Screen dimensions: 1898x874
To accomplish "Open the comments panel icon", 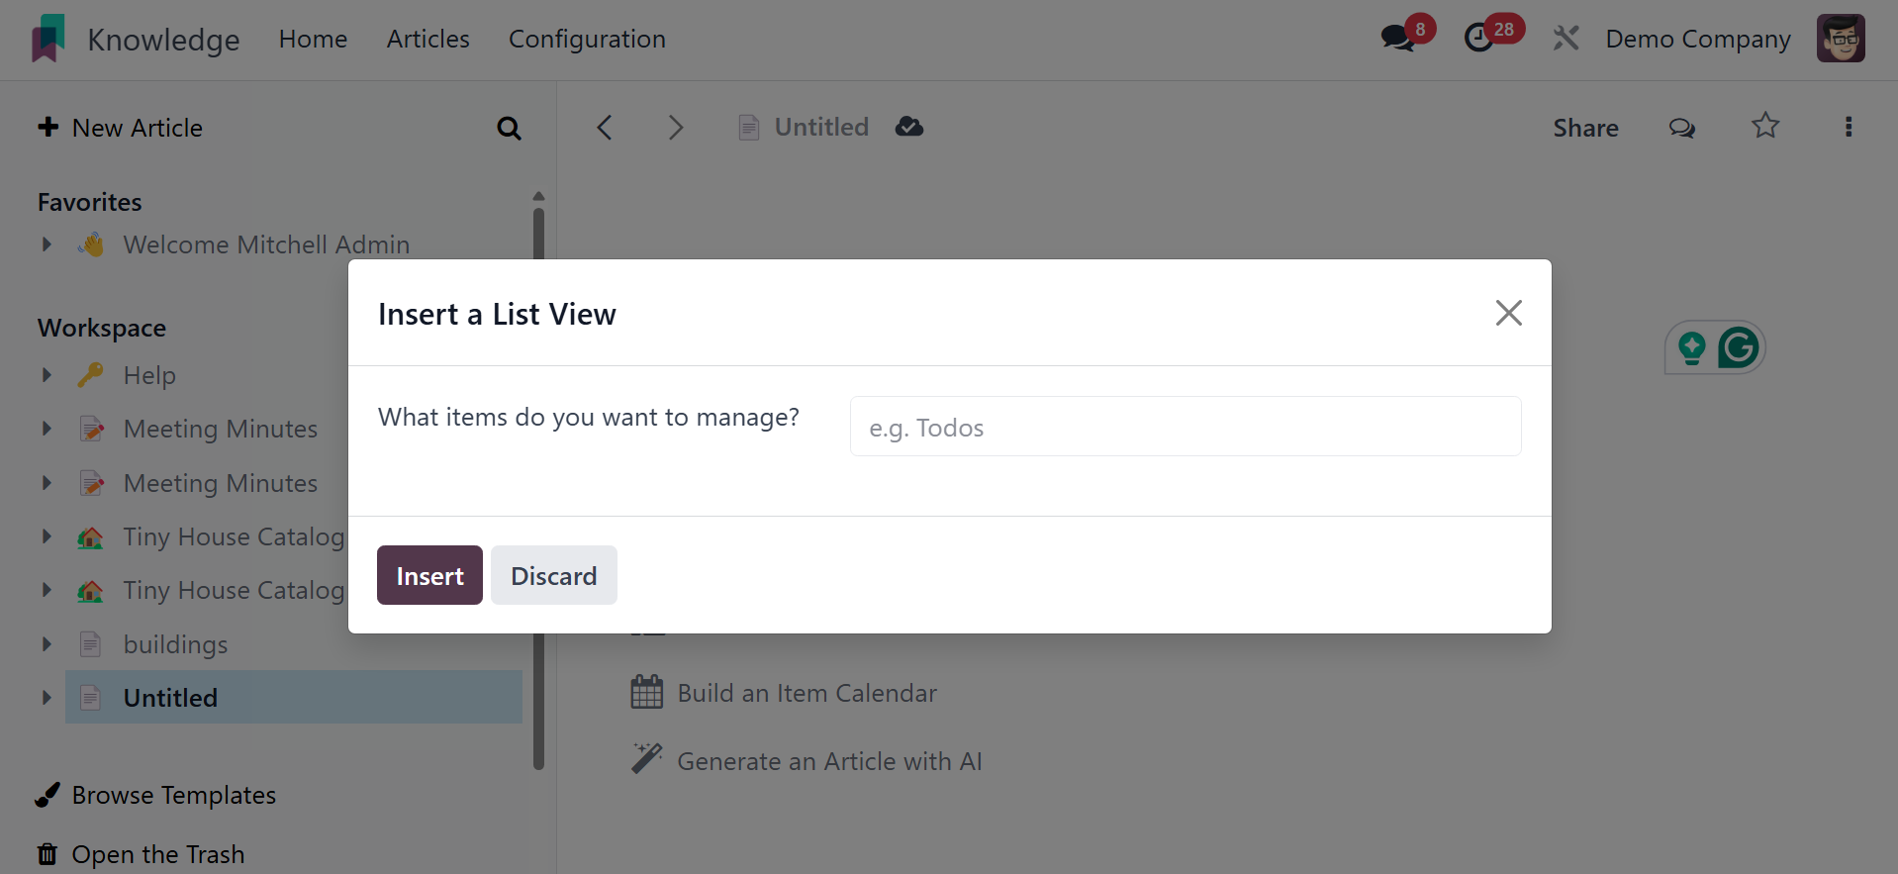I will pyautogui.click(x=1681, y=128).
